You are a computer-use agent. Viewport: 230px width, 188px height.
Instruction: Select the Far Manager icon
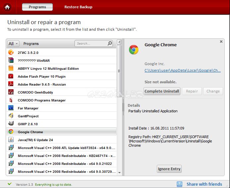click(x=11, y=108)
